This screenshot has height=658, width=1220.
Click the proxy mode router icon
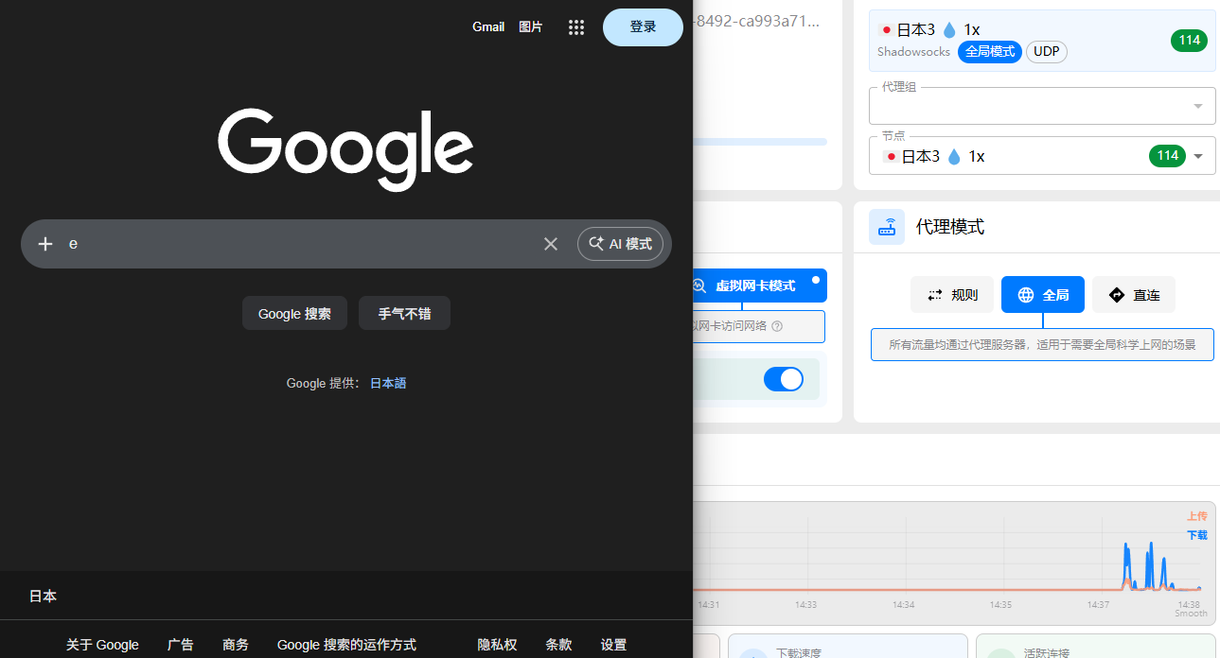point(887,227)
